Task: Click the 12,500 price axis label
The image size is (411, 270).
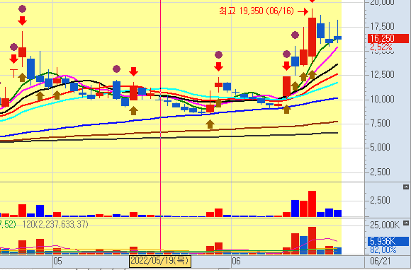Action: (x=382, y=74)
